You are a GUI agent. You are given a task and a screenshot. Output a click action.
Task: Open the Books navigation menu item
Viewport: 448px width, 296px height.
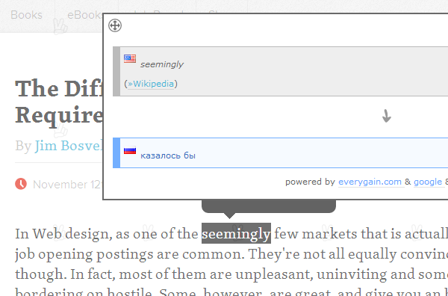[x=26, y=15]
